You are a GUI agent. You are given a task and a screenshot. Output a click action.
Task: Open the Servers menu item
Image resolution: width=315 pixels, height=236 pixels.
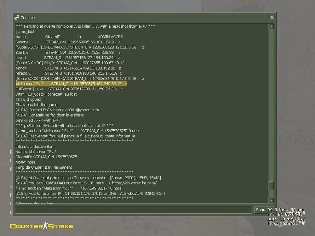(x=295, y=212)
